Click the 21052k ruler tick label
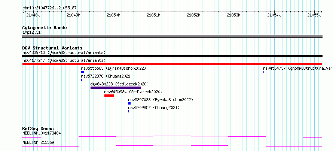 coord(193,15)
